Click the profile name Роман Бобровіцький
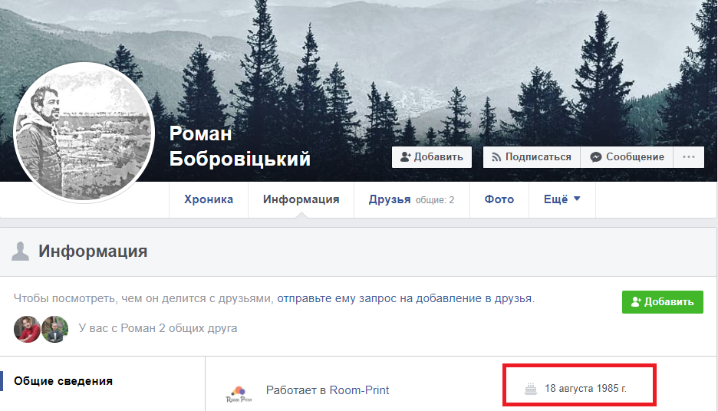The width and height of the screenshot is (718, 411). pos(240,146)
